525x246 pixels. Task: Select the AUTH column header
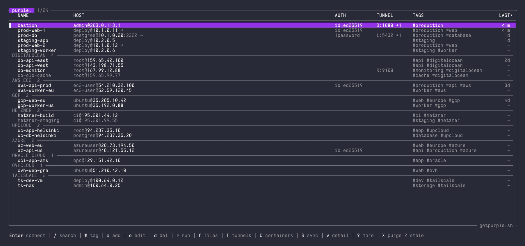point(340,15)
